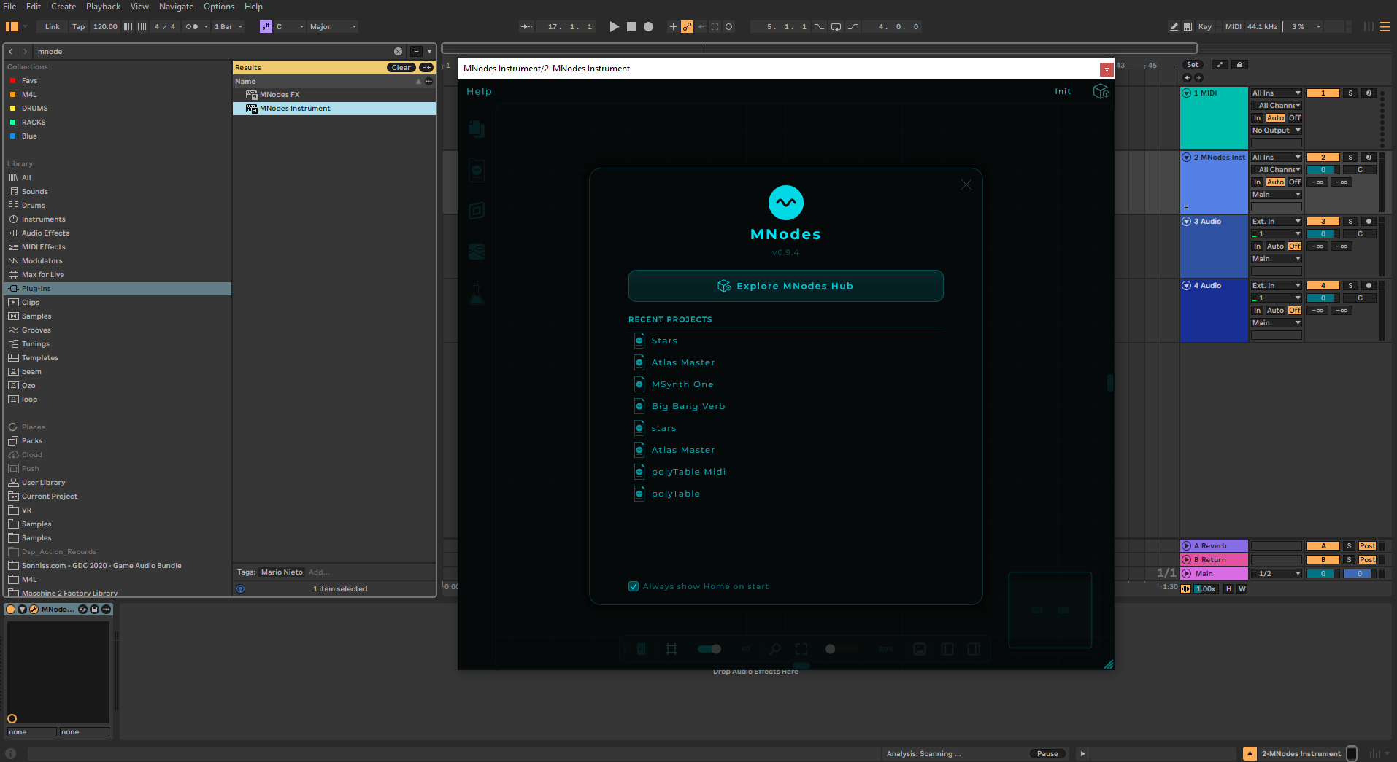Toggle computer MIDI keyboard icon
Screen dimensions: 1397x762
point(1188,27)
